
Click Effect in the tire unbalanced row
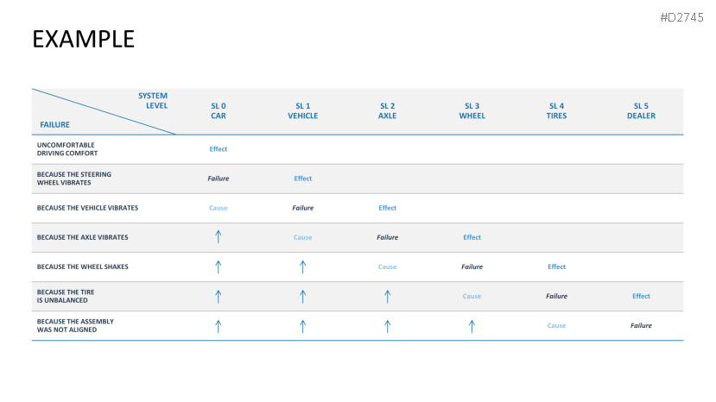click(x=641, y=296)
